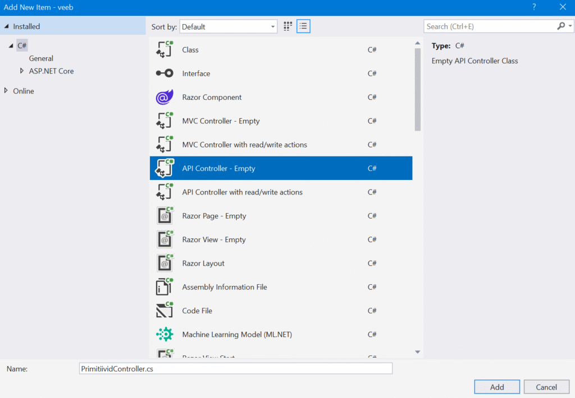Expand the ASP.NET Core tree node

pyautogui.click(x=22, y=71)
